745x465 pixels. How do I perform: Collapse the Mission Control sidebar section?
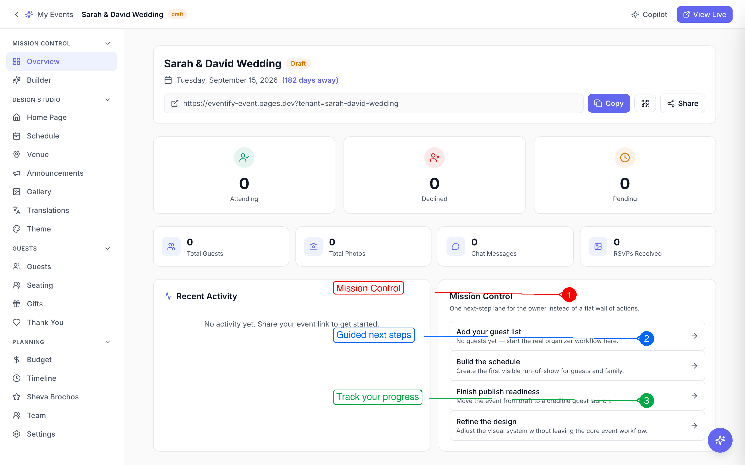click(107, 43)
